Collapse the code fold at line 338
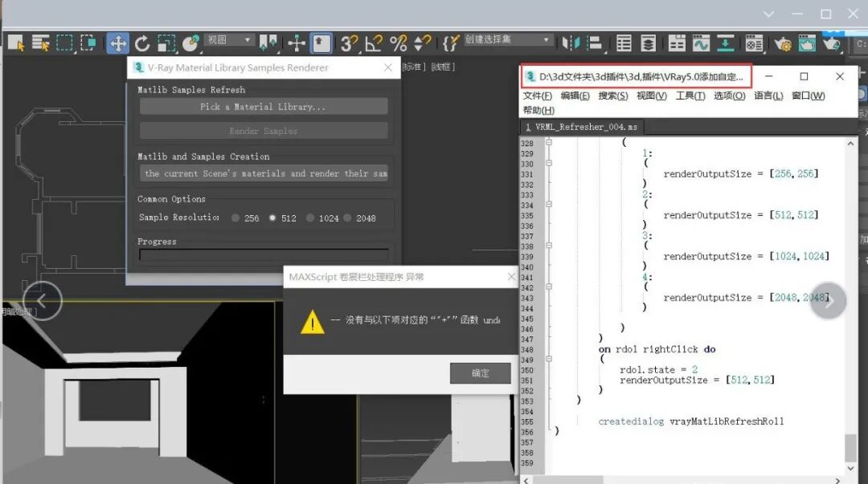Image resolution: width=868 pixels, height=484 pixels. pyautogui.click(x=549, y=246)
